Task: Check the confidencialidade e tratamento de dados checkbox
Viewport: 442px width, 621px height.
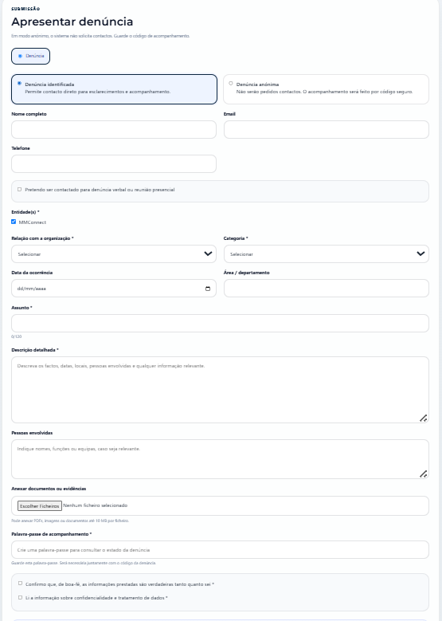Action: [x=20, y=597]
